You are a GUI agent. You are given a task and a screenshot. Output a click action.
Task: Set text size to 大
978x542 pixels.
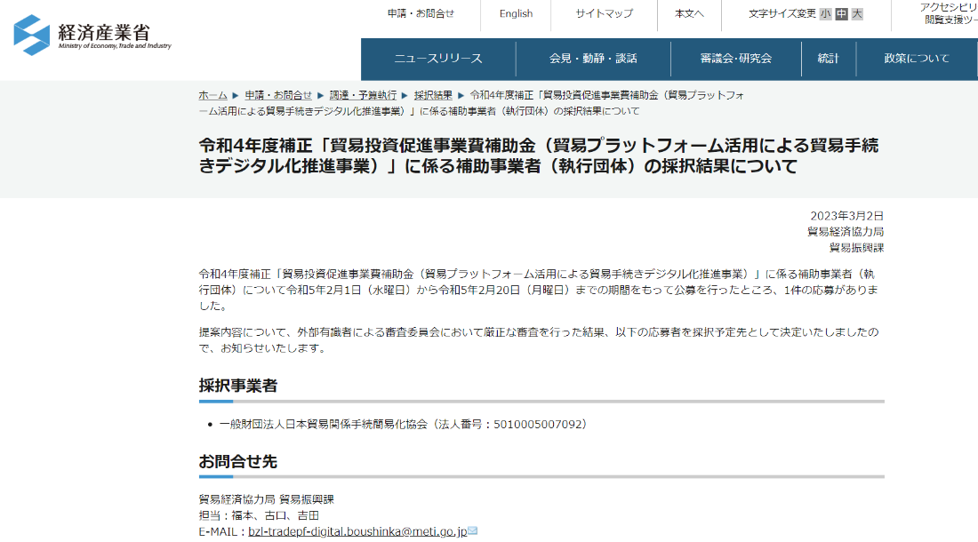tap(857, 13)
